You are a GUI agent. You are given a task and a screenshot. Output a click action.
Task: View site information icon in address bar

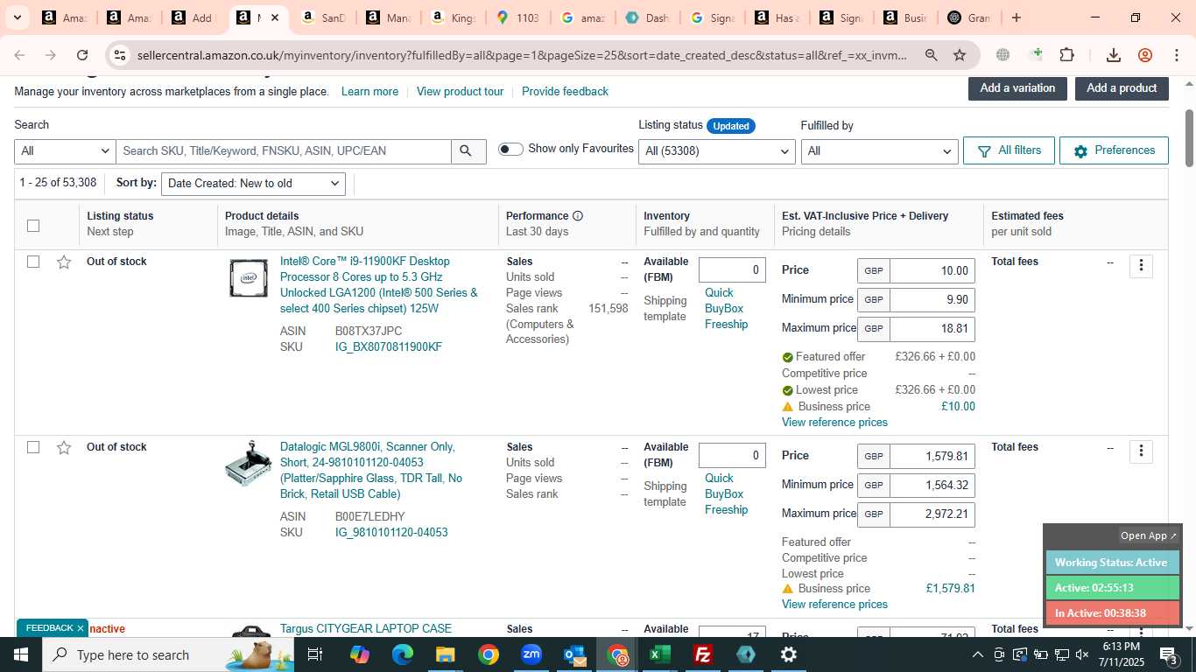click(119, 55)
